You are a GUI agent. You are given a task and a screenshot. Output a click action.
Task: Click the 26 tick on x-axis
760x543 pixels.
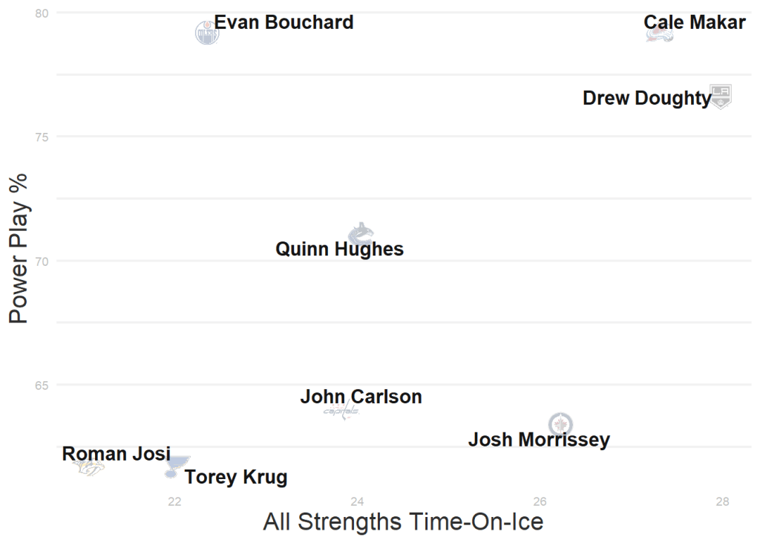pos(540,501)
